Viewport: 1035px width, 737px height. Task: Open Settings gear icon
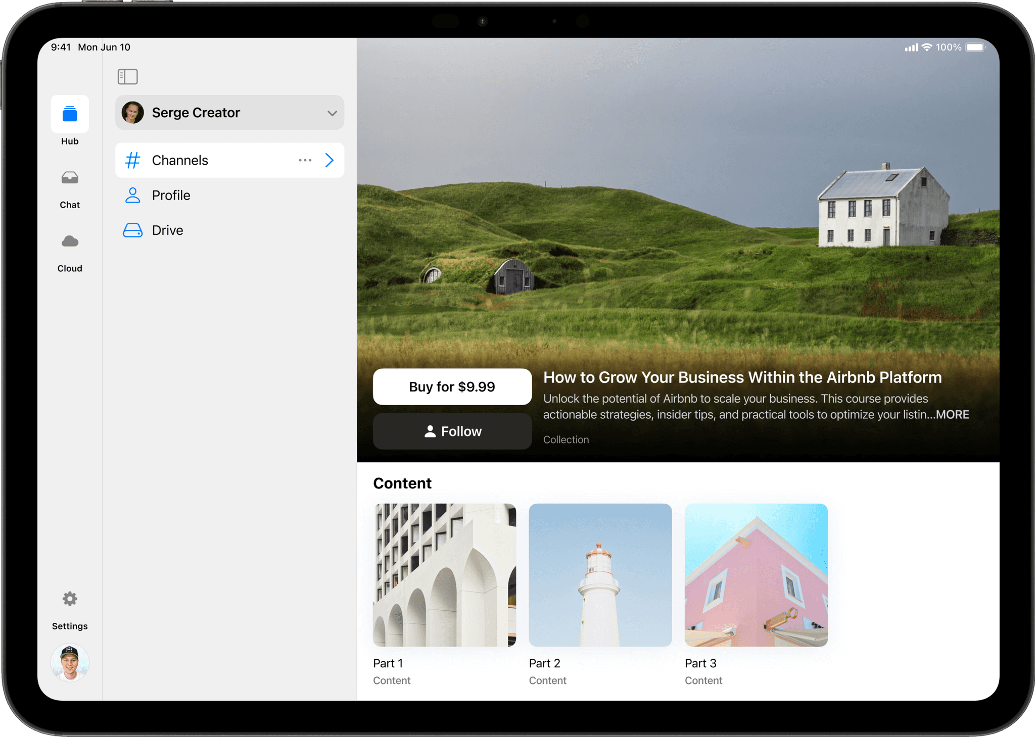70,599
